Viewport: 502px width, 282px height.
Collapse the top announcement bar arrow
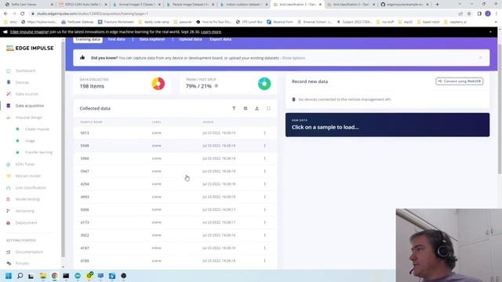490,32
